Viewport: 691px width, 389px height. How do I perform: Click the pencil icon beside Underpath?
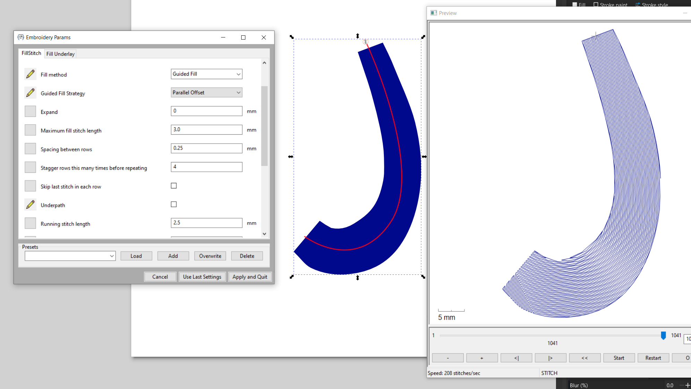coord(30,205)
